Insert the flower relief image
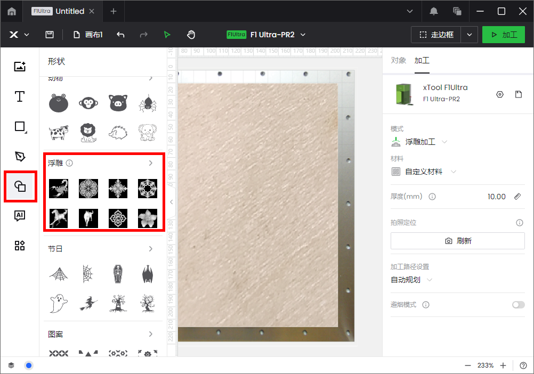The height and width of the screenshot is (374, 534). pos(148,218)
